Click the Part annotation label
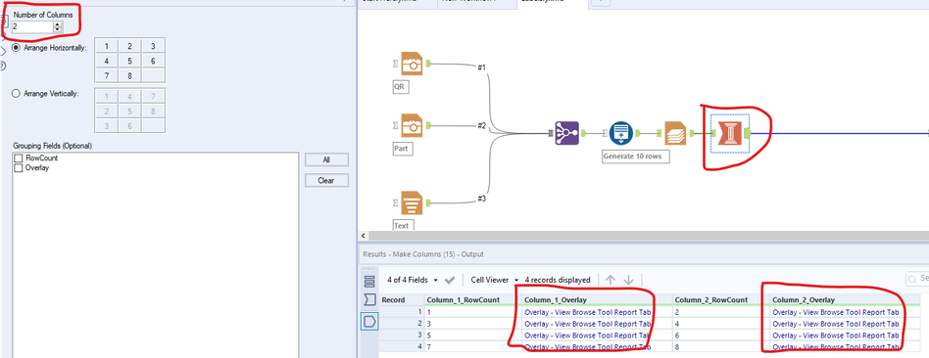Viewport: 929px width, 358px height. tap(403, 149)
